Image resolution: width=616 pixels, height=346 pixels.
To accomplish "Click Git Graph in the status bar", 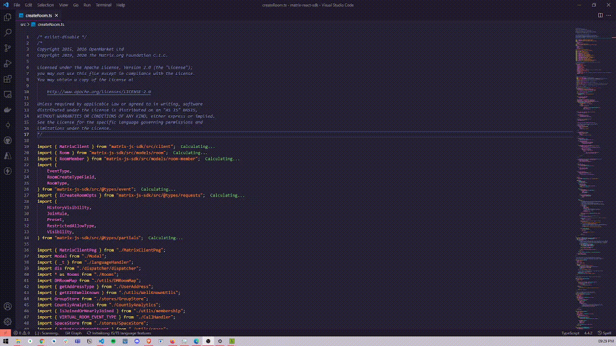I will point(73,333).
